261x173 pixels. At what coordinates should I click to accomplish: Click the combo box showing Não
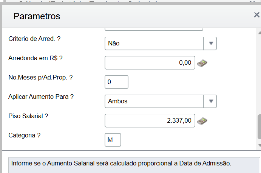[x=154, y=43]
